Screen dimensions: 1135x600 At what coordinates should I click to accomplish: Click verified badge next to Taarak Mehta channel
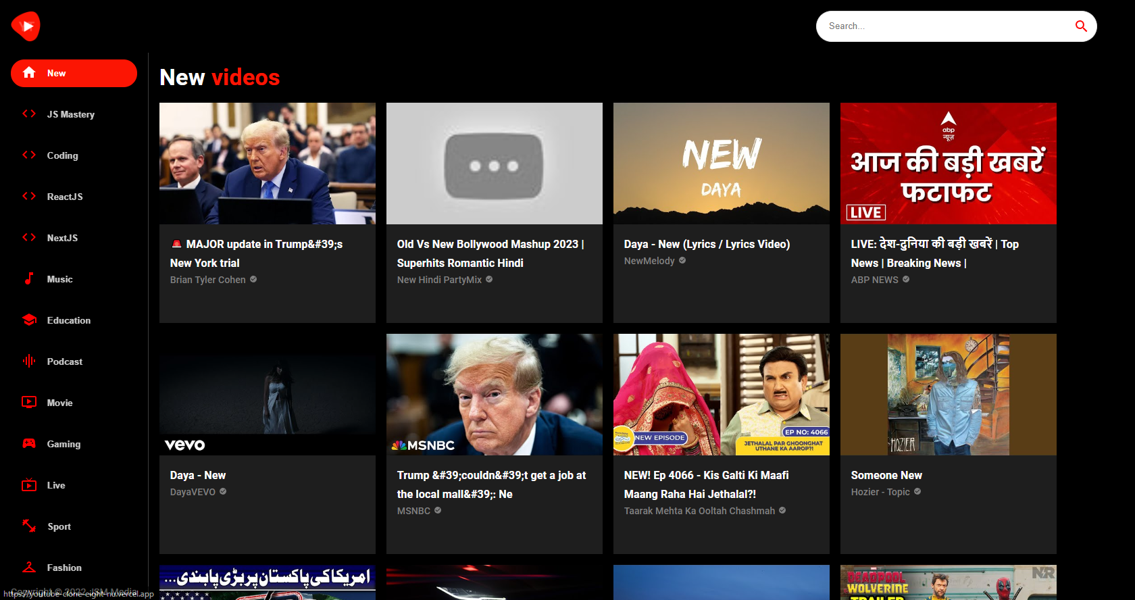[782, 510]
